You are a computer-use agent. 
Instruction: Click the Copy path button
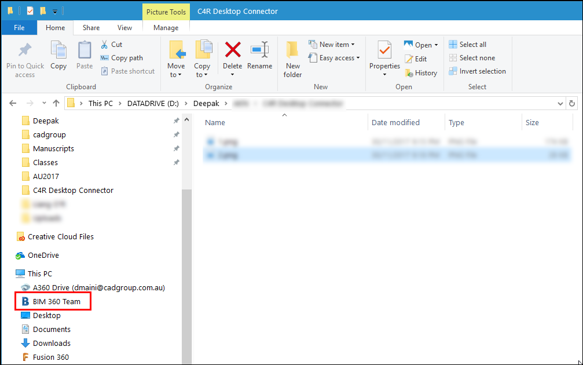(122, 58)
